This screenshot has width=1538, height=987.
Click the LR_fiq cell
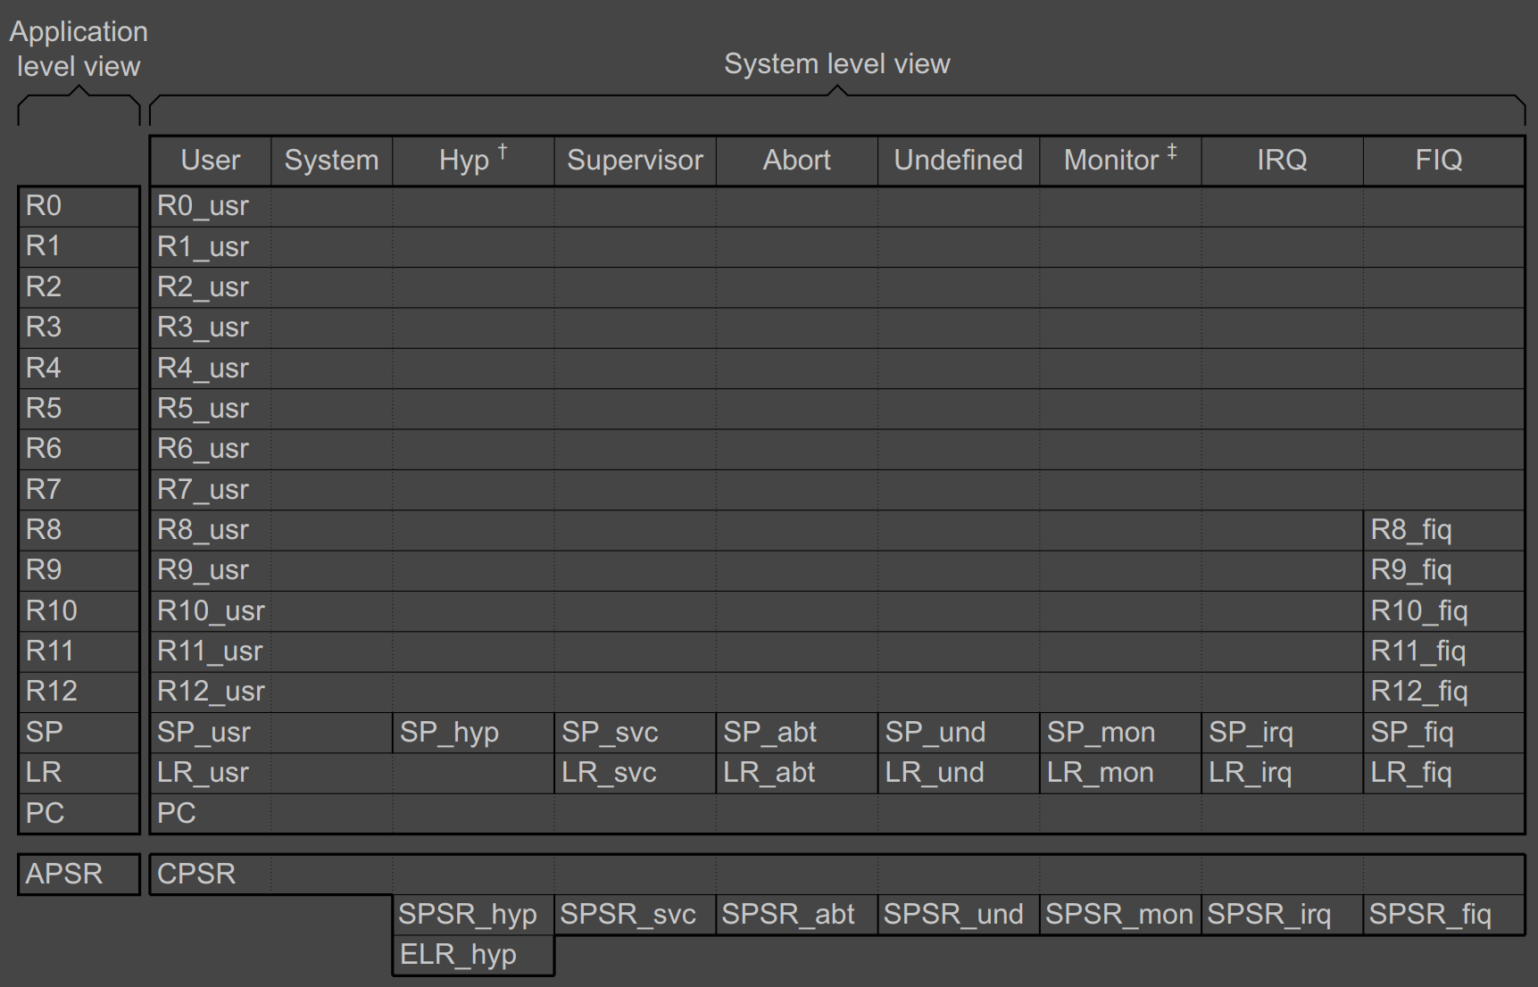(x=1443, y=773)
